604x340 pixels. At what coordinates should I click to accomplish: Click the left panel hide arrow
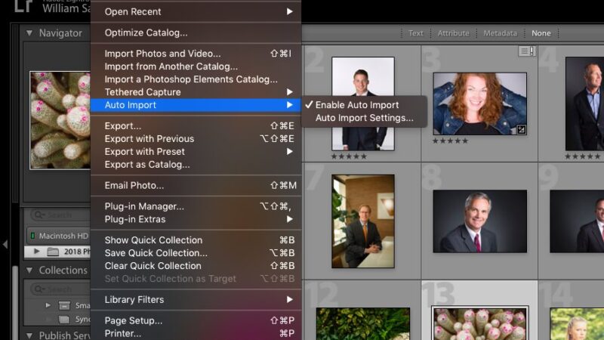pyautogui.click(x=5, y=244)
